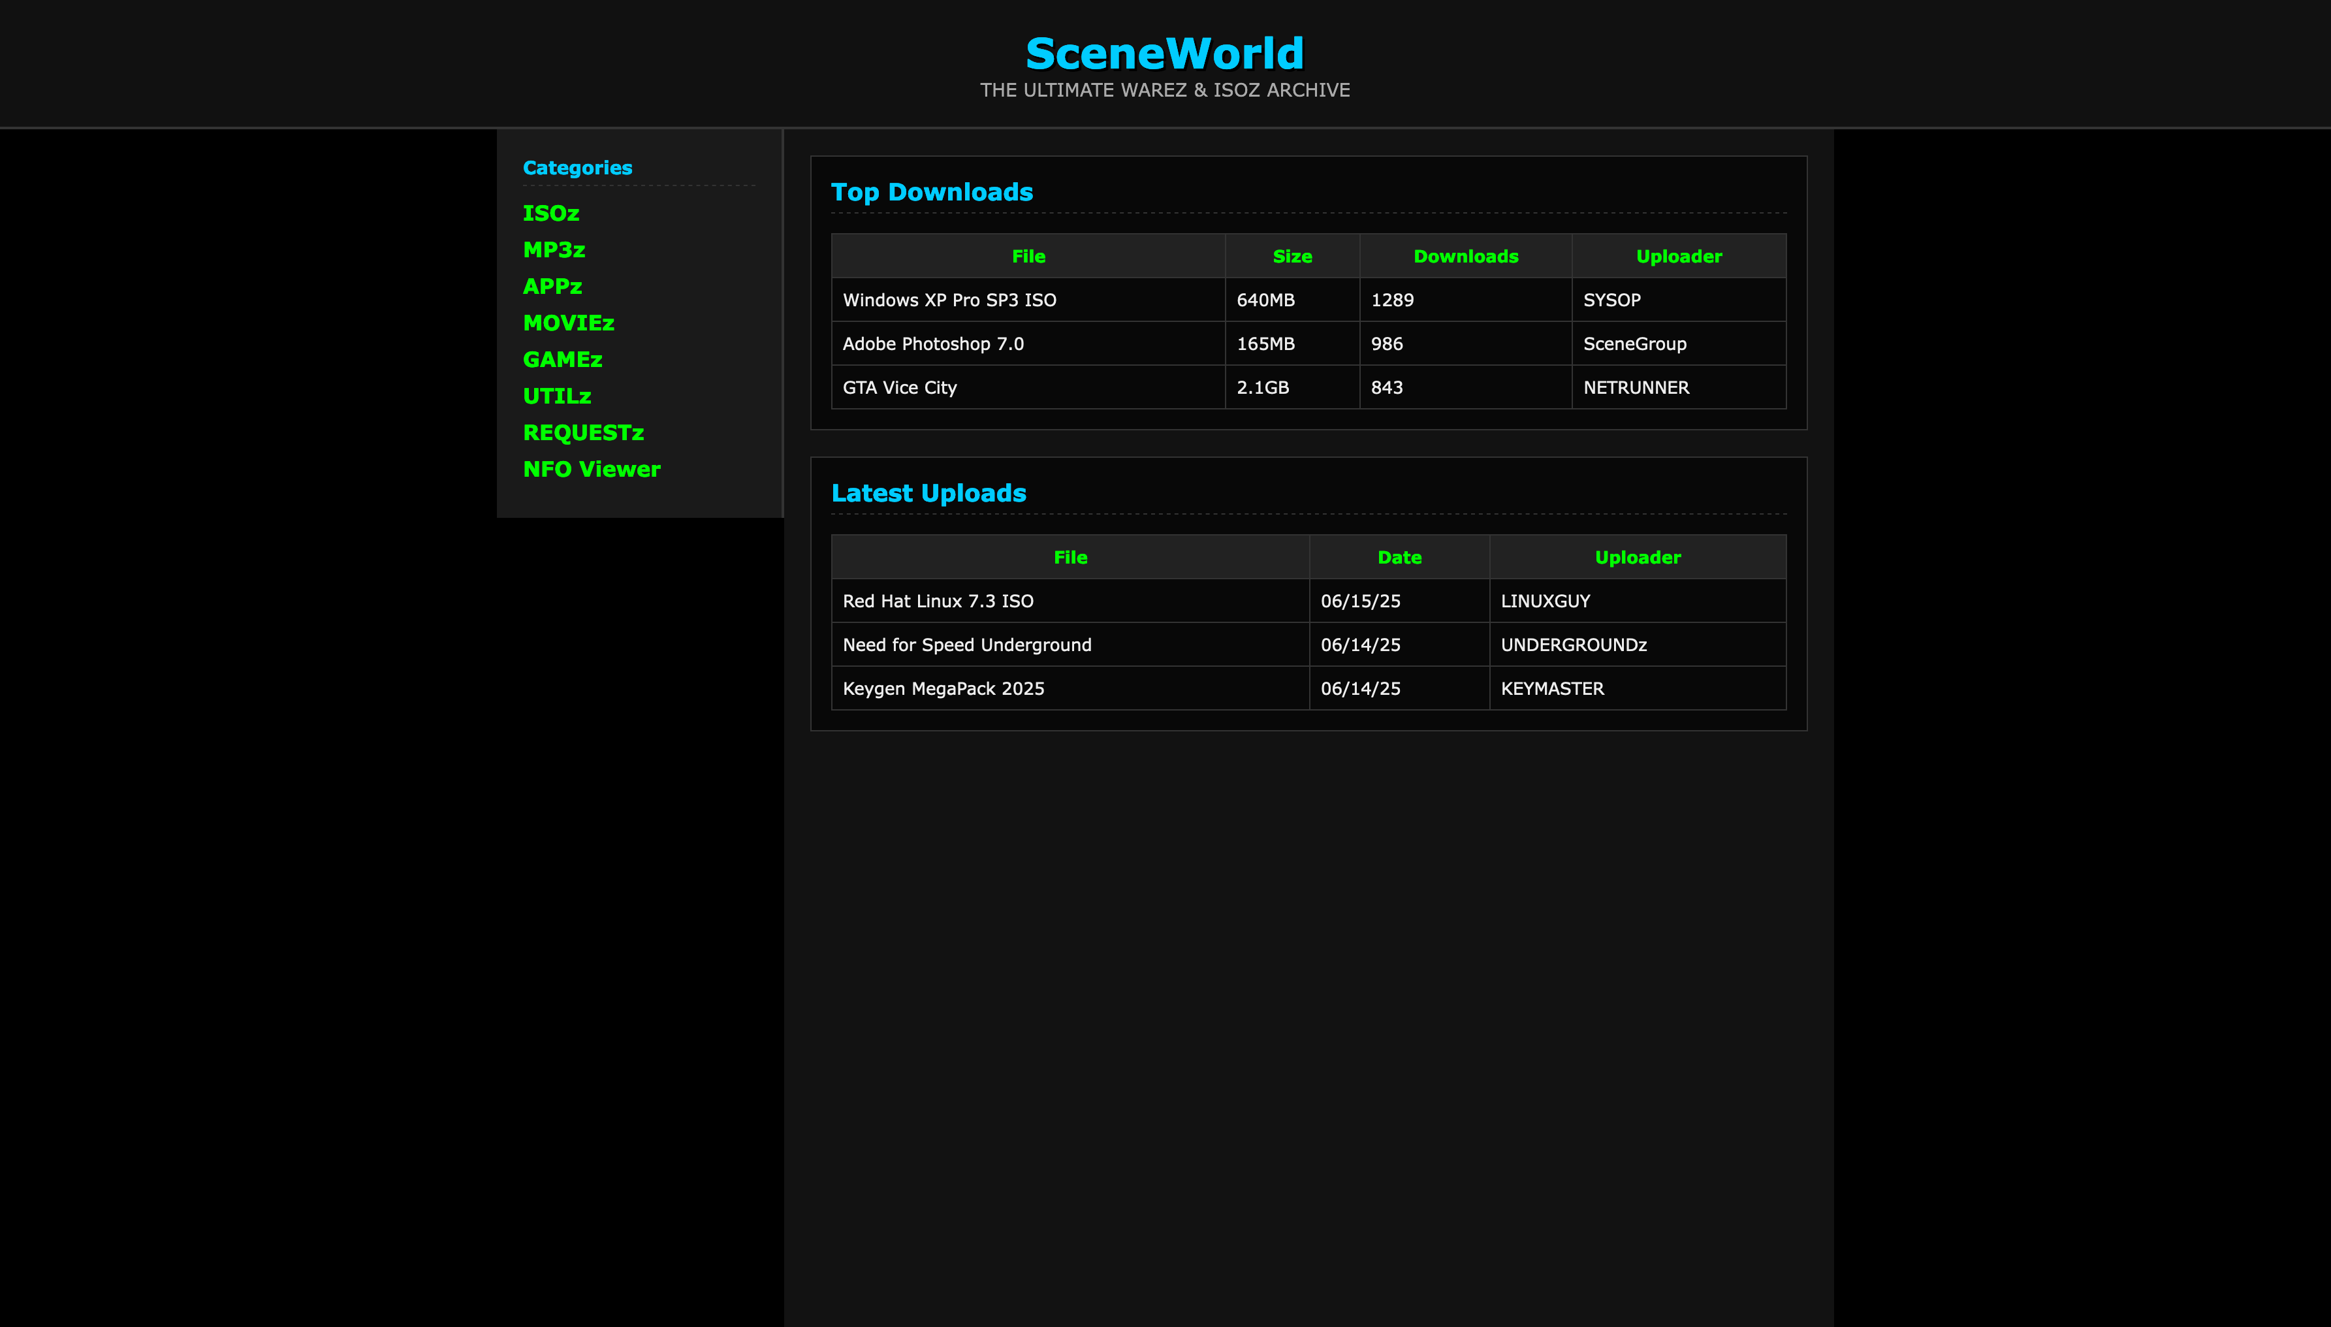The width and height of the screenshot is (2331, 1327).
Task: Select the Windows XP Pro SP3 ISO row
Action: coord(949,300)
